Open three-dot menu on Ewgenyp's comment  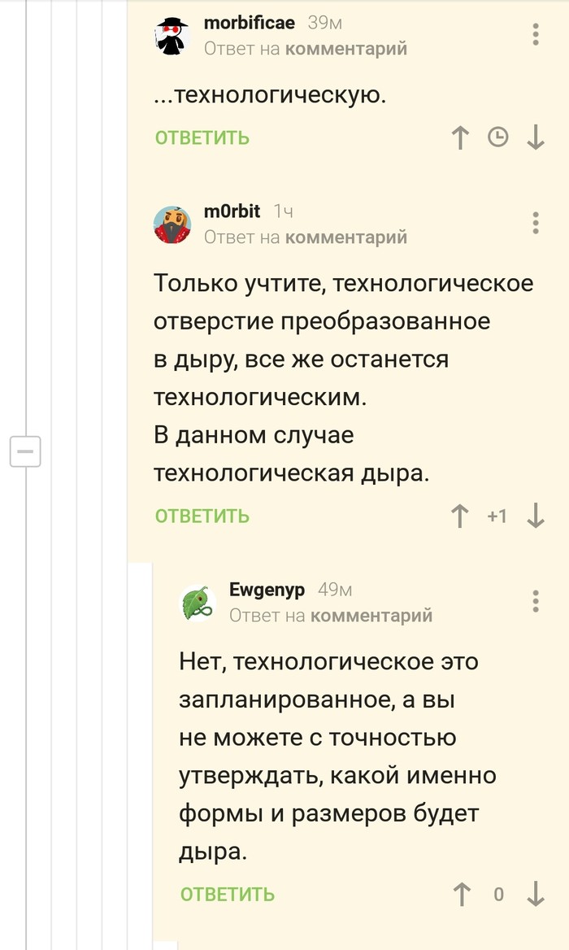tap(535, 601)
